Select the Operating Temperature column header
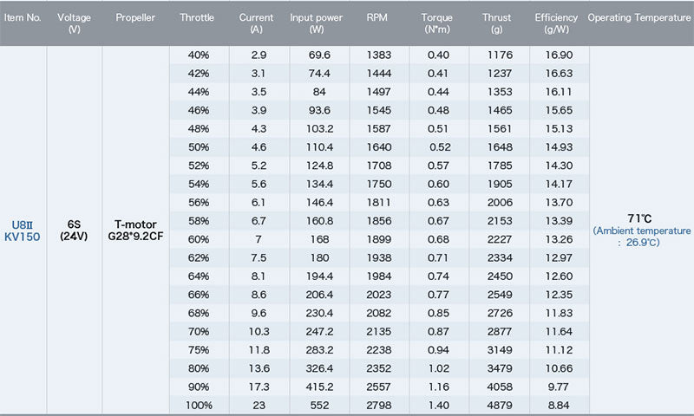 point(641,17)
